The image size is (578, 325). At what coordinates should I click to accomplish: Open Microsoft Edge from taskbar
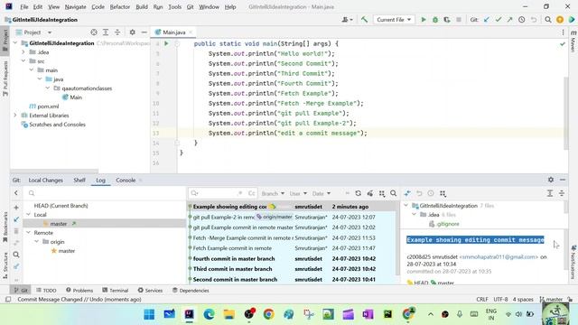pos(209,314)
